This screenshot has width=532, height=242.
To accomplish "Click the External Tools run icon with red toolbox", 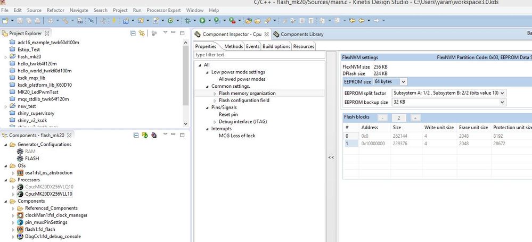I will (232, 21).
